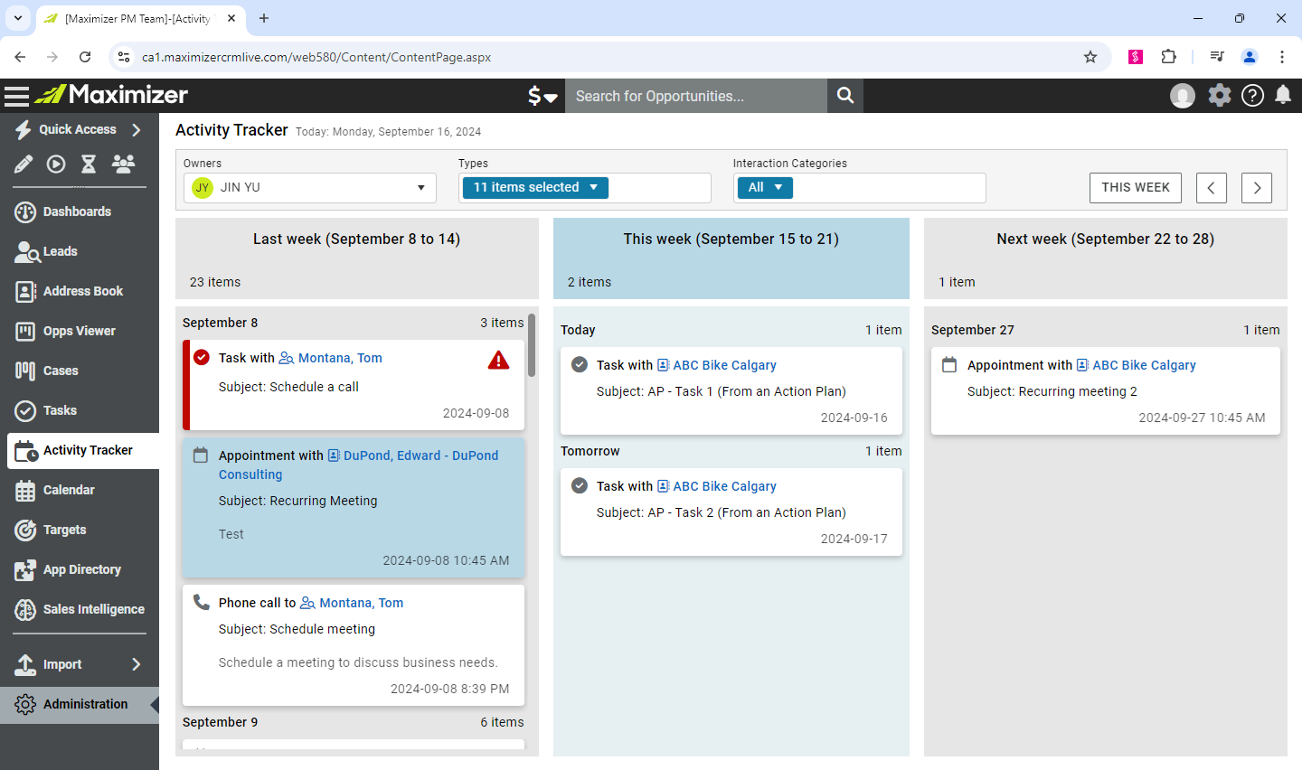The width and height of the screenshot is (1302, 770).
Task: Close the Maximizer PM Team browser tab
Action: pyautogui.click(x=231, y=18)
